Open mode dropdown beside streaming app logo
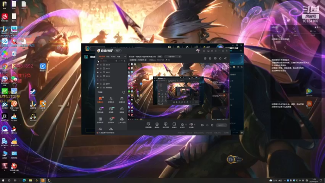 click(x=118, y=51)
